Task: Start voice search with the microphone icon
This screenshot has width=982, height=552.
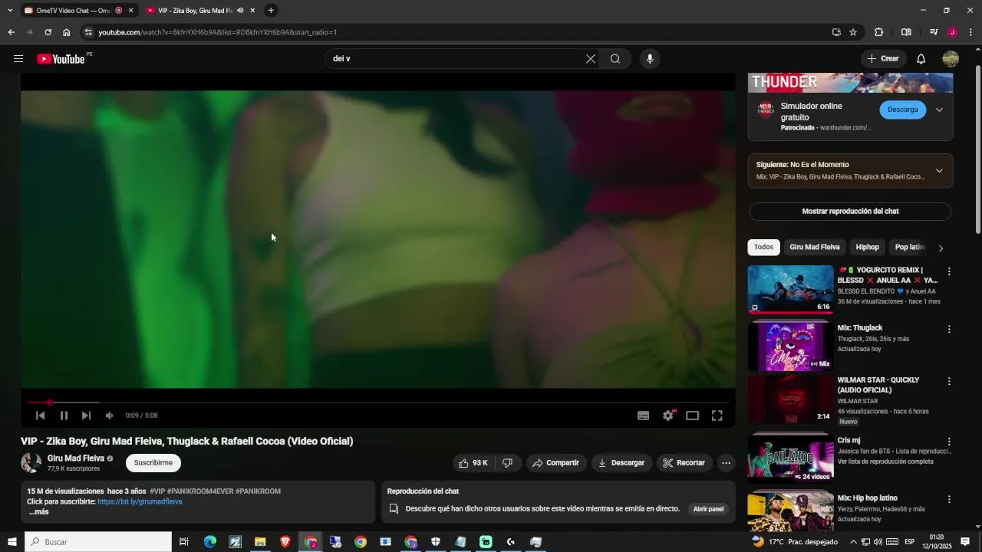Action: tap(650, 59)
